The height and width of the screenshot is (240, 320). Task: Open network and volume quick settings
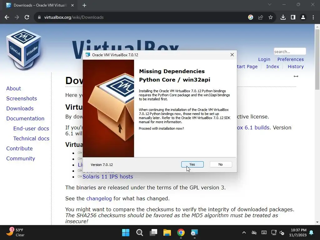tap(278, 232)
